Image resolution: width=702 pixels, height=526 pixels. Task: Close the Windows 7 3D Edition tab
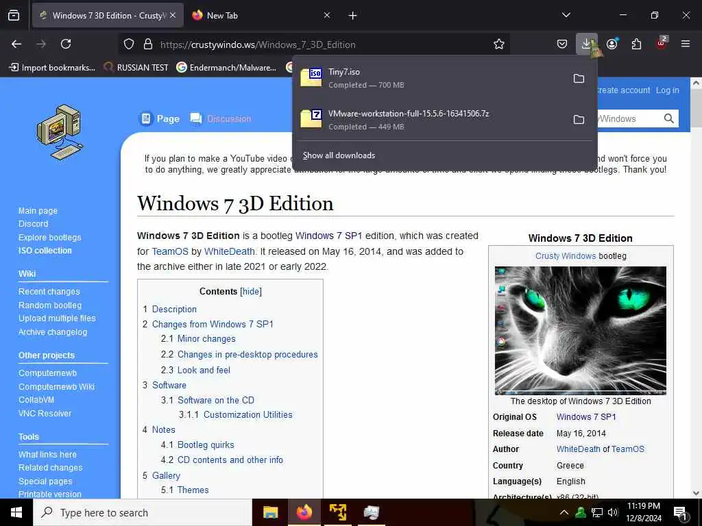click(x=173, y=15)
